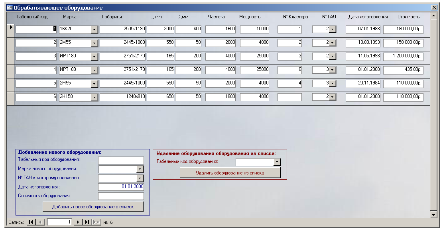Open Марка dropdown for record 5 (2М55)
The width and height of the screenshot is (441, 237).
tap(94, 83)
